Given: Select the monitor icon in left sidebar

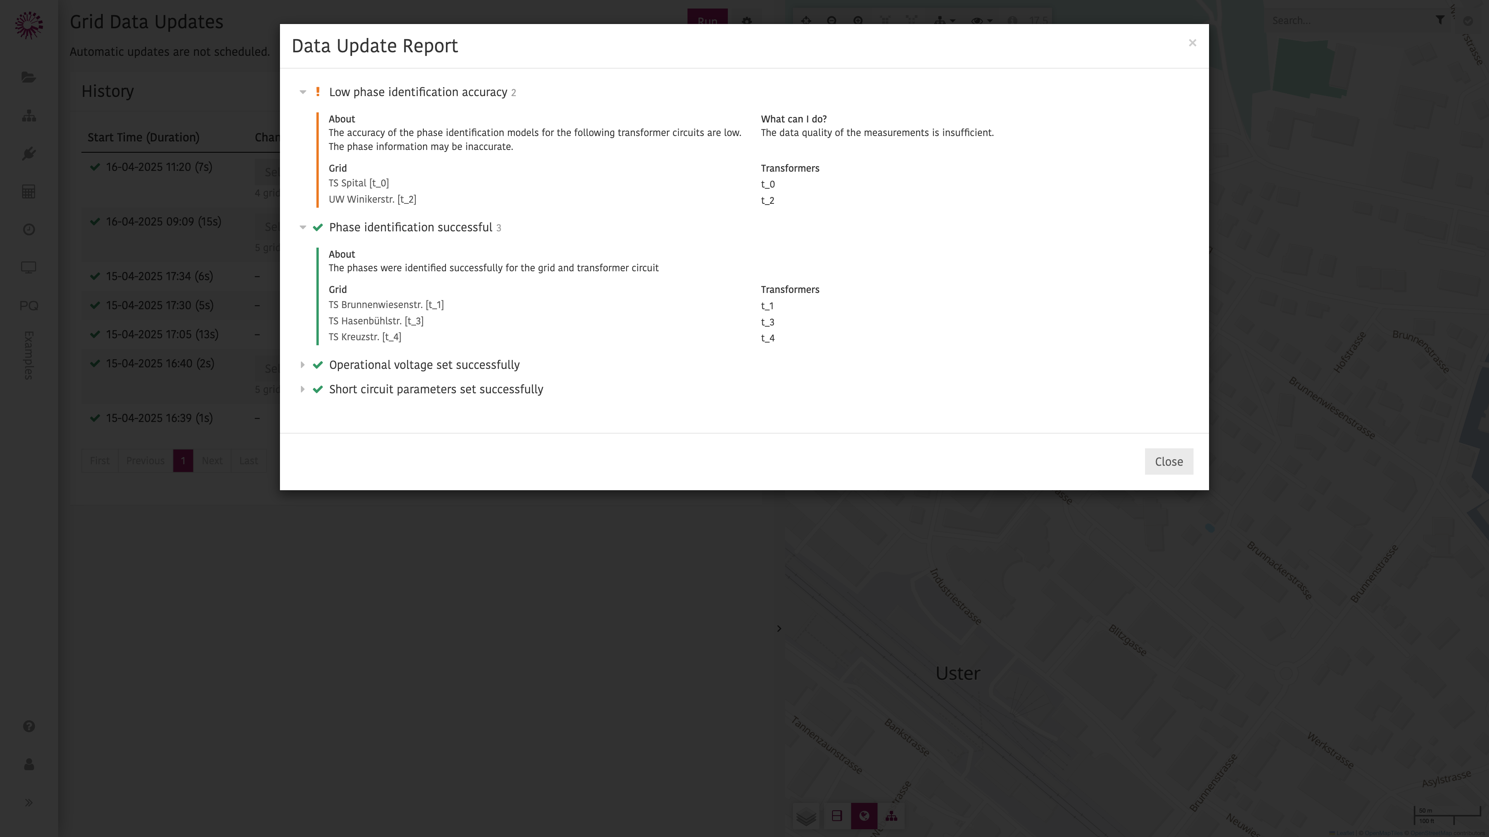Looking at the screenshot, I should pos(28,267).
